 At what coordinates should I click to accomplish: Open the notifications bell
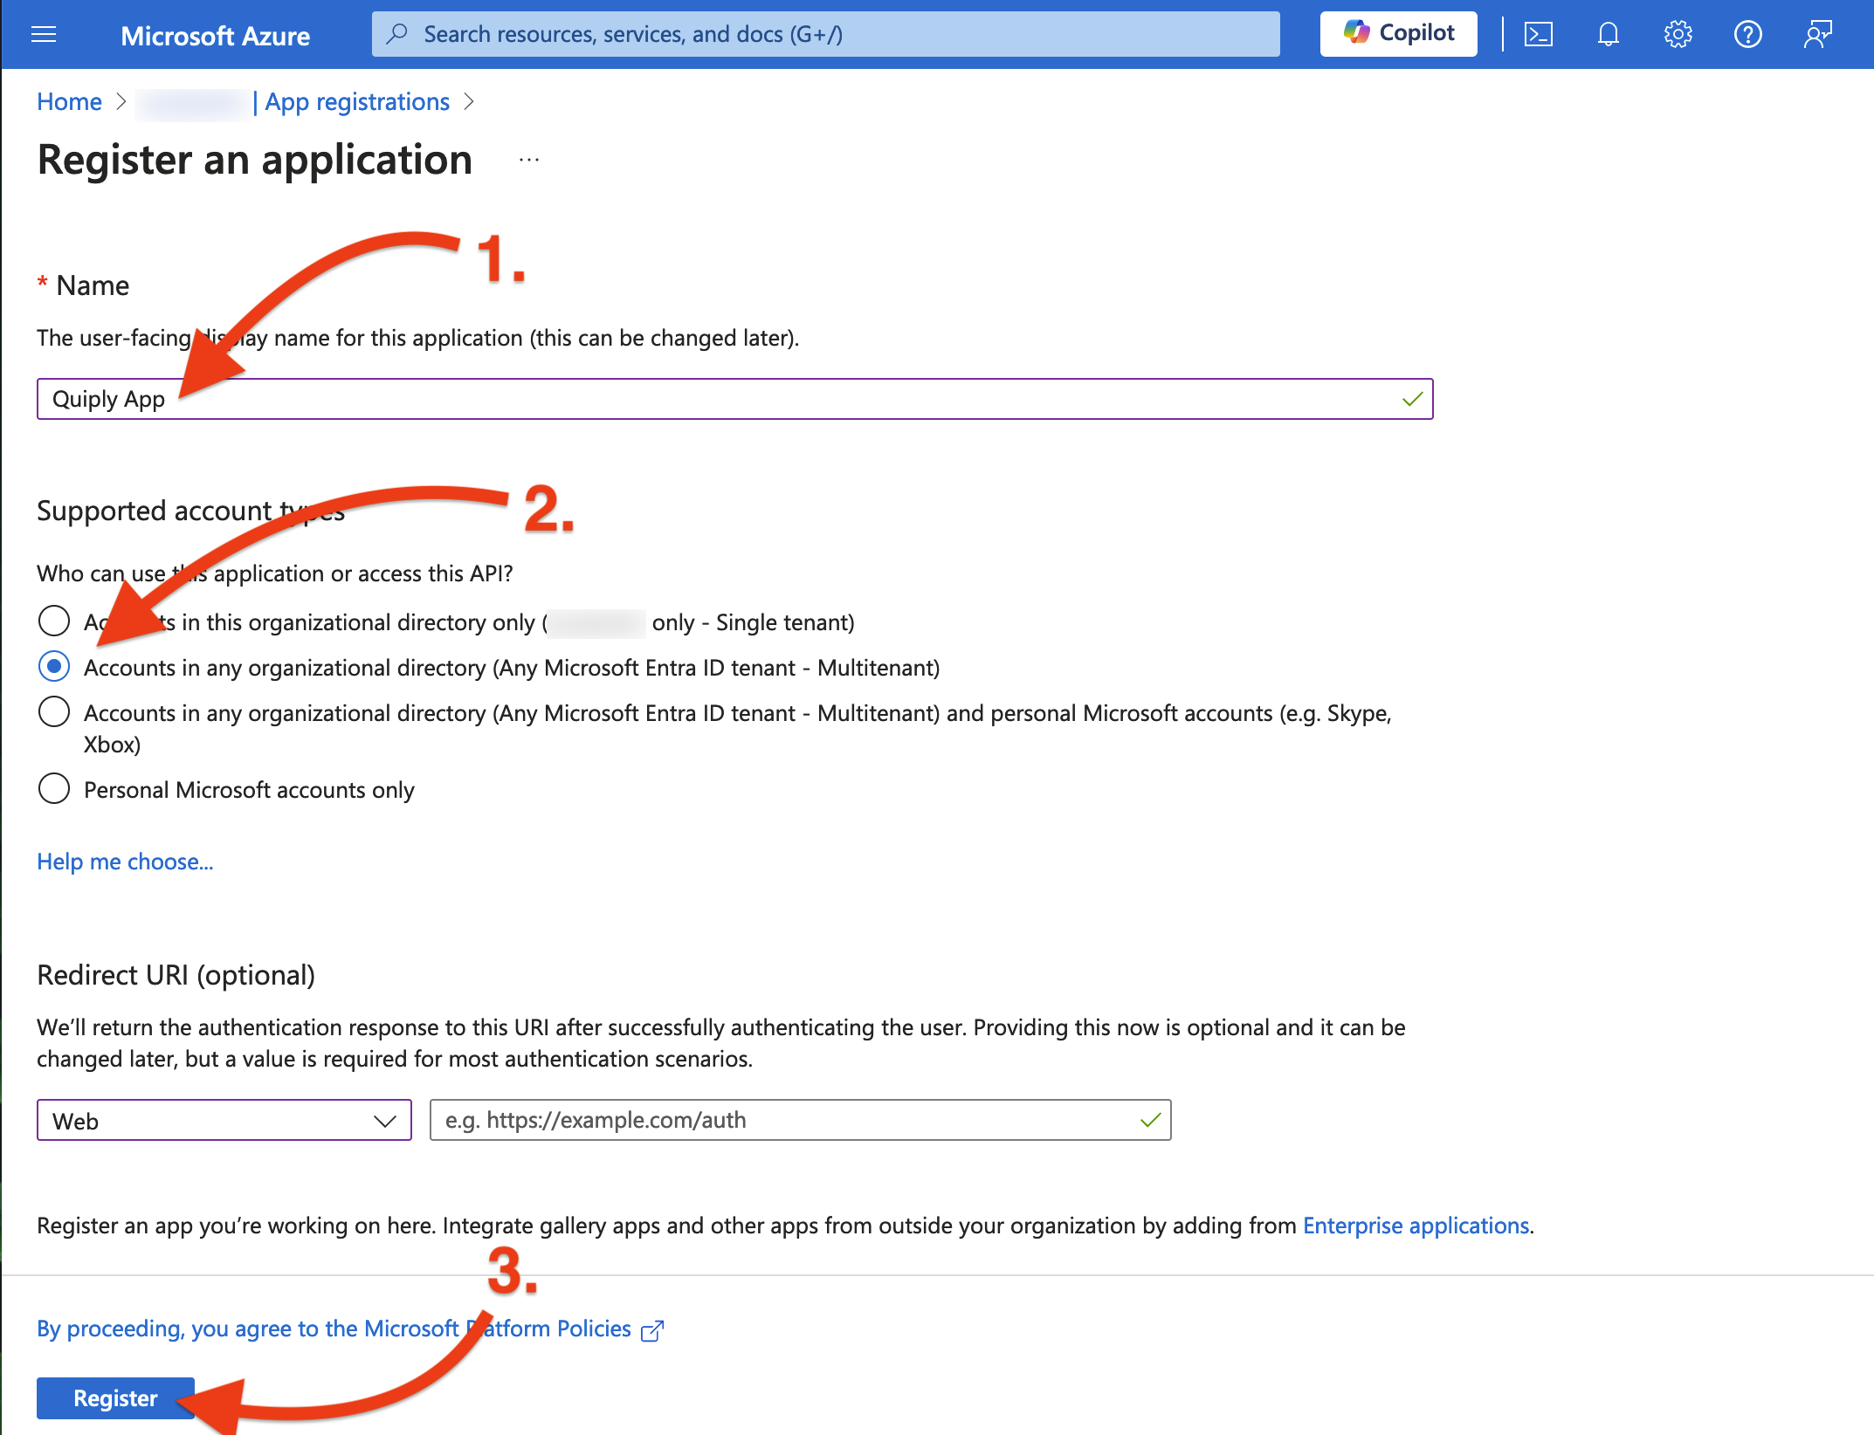tap(1608, 35)
